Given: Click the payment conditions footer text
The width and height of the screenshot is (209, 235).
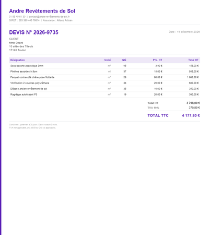Looking at the screenshot, I should click(33, 125).
